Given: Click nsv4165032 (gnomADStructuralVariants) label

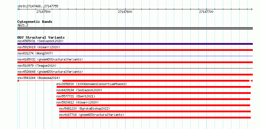Looking at the screenshot, I should point(50,59).
